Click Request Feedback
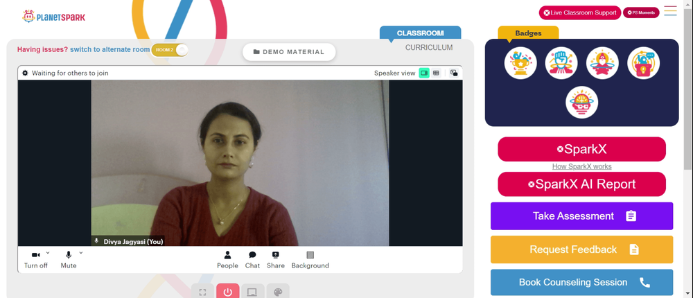 point(581,249)
